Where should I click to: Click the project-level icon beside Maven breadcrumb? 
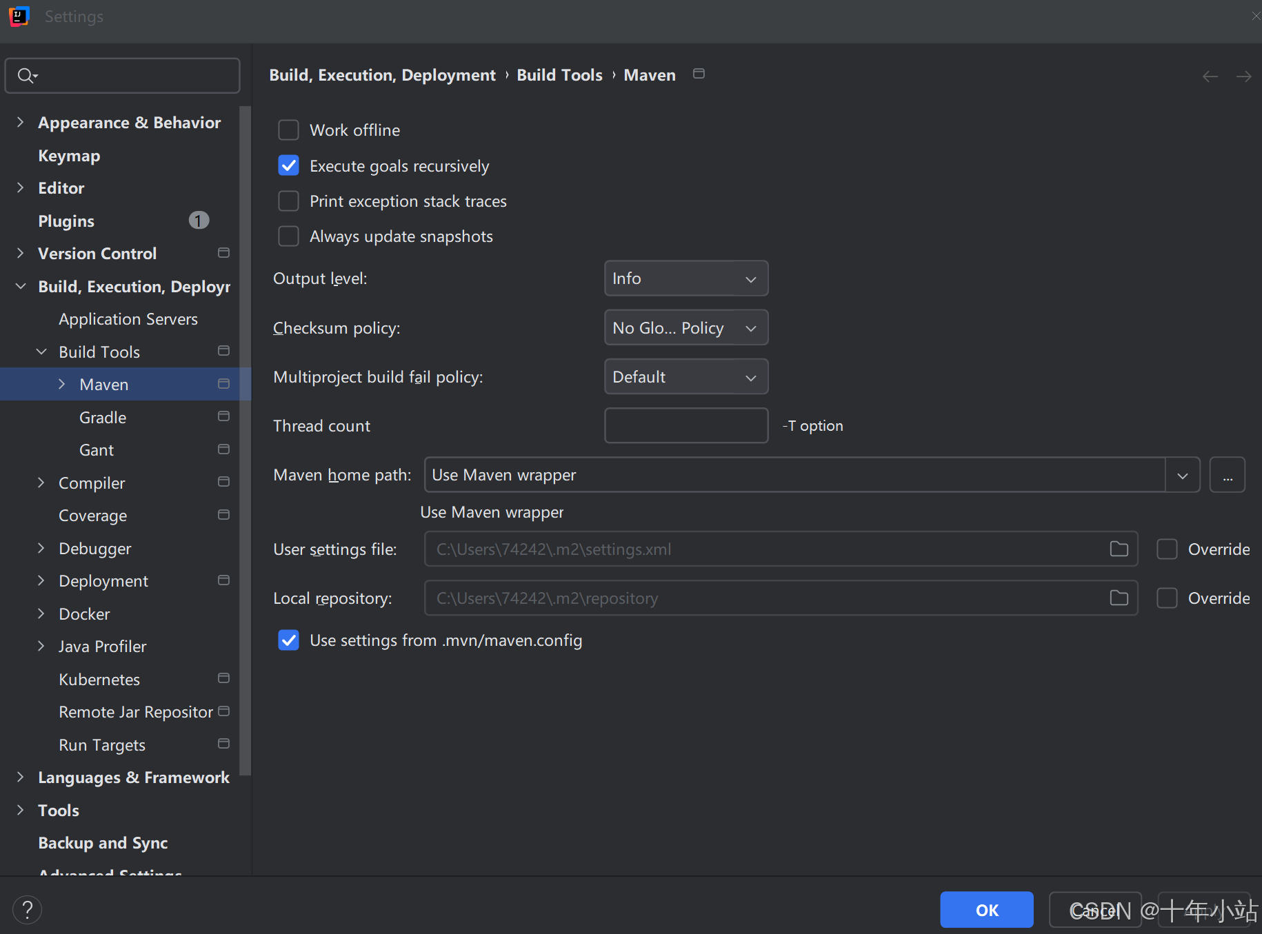(699, 74)
